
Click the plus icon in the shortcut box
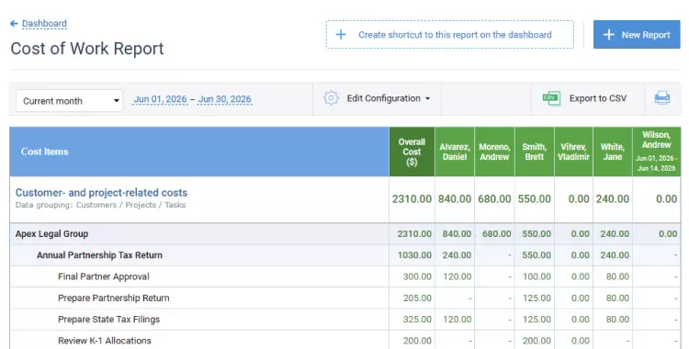pos(341,35)
